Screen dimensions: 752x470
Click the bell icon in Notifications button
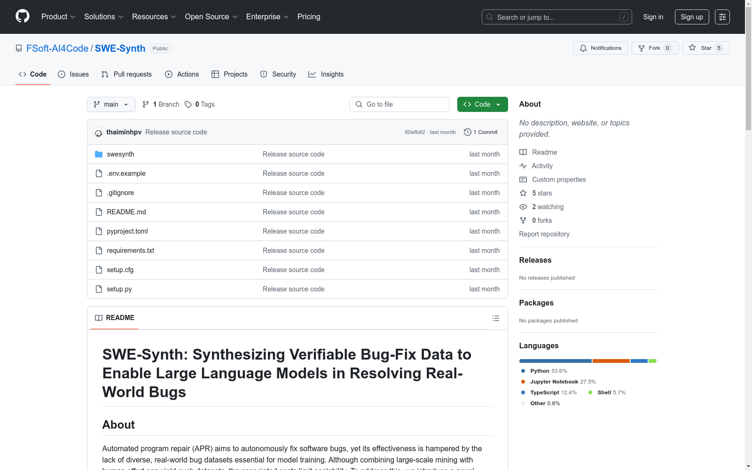pyautogui.click(x=583, y=48)
